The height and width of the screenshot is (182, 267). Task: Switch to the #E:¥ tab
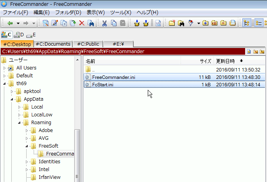click(118, 44)
